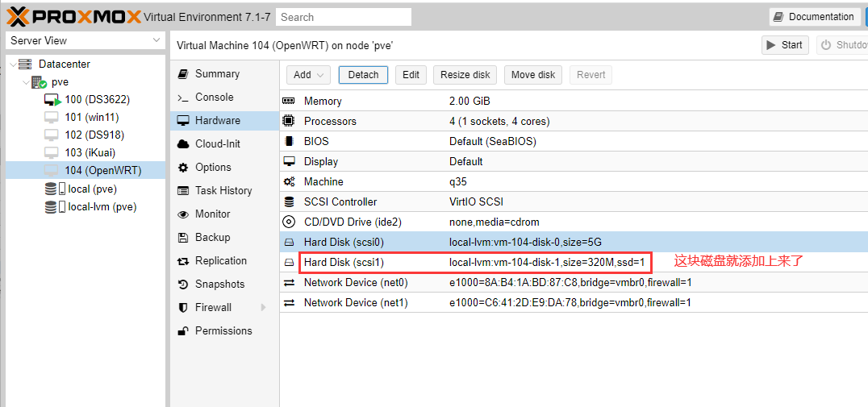
Task: Switch to the Snapshots section
Action: click(219, 284)
